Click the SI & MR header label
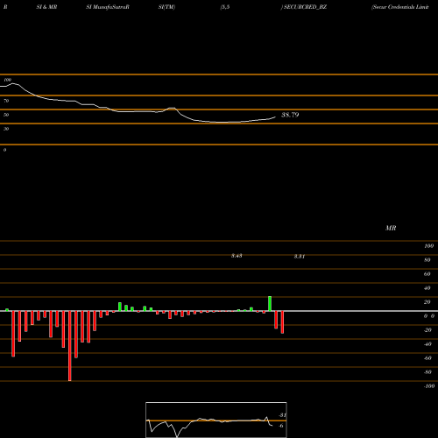The height and width of the screenshot is (438, 438). [x=46, y=7]
